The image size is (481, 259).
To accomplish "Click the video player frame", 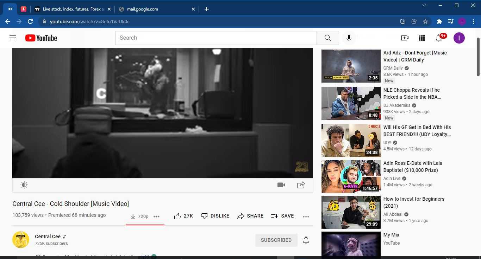I will [162, 113].
